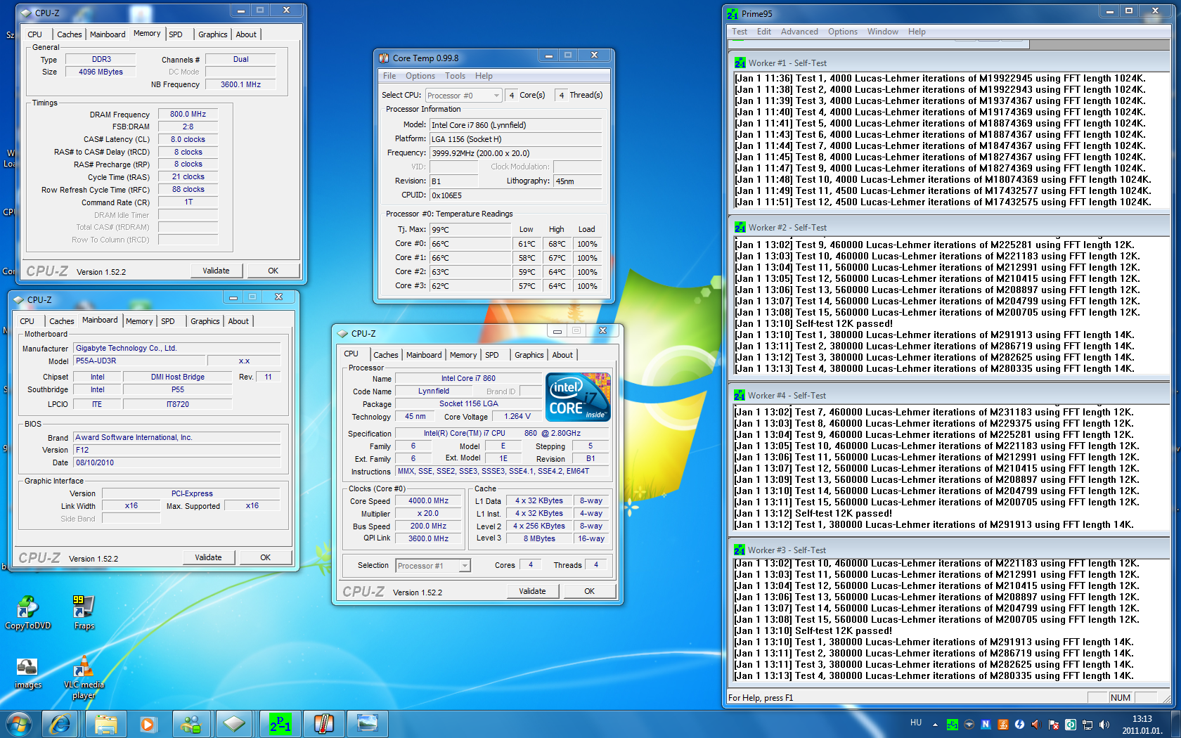Open the Core Temp thermometer taskbar icon
The width and height of the screenshot is (1181, 738).
324,724
